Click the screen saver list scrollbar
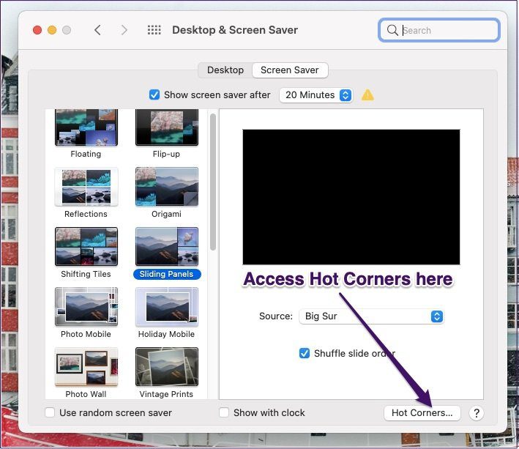The height and width of the screenshot is (449, 519). 213,182
